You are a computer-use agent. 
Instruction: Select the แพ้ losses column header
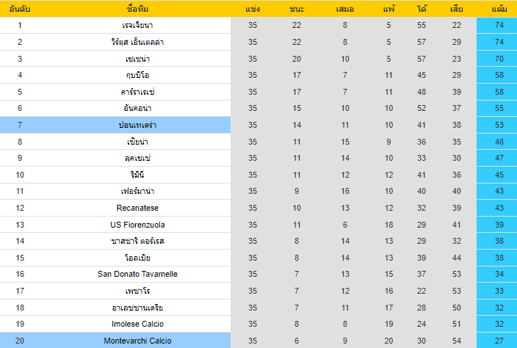click(388, 9)
